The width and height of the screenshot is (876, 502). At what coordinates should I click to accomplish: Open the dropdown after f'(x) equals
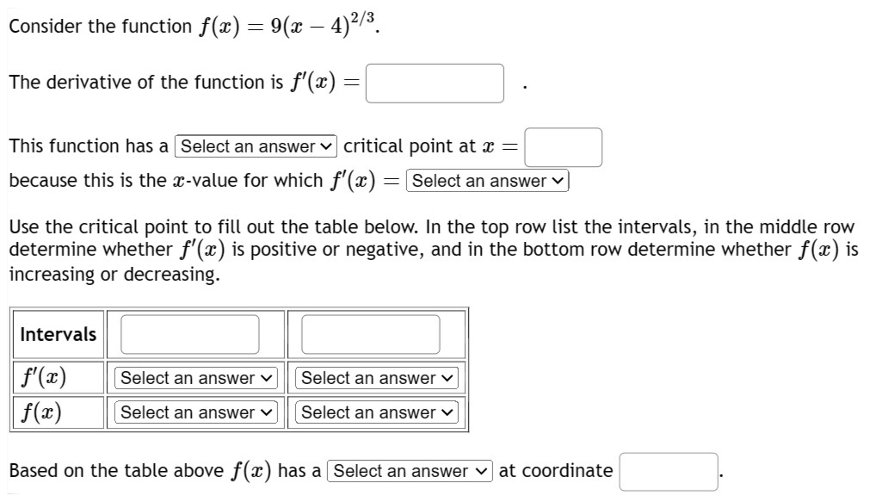click(485, 181)
